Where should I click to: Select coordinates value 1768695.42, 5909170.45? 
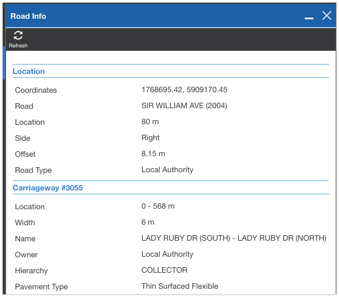click(184, 89)
